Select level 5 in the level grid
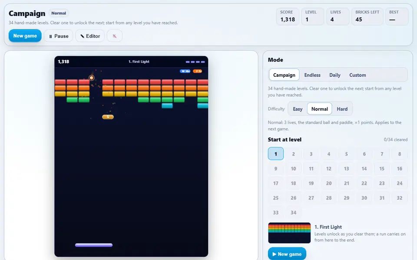The image size is (417, 260). (x=346, y=154)
